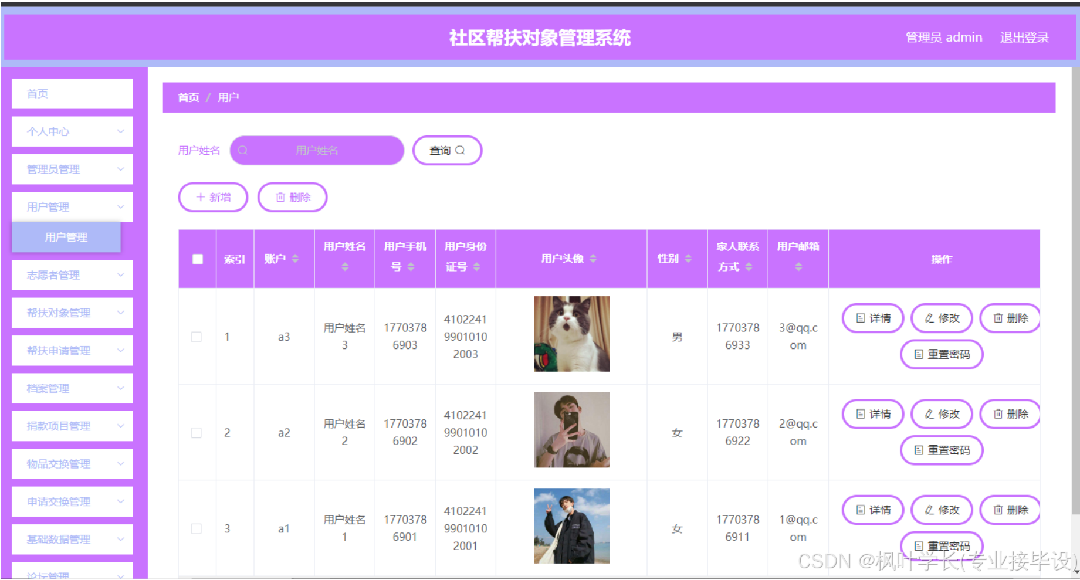The height and width of the screenshot is (580, 1080).
Task: Expand the 捐款项目管理 sidebar menu
Action: (x=72, y=426)
